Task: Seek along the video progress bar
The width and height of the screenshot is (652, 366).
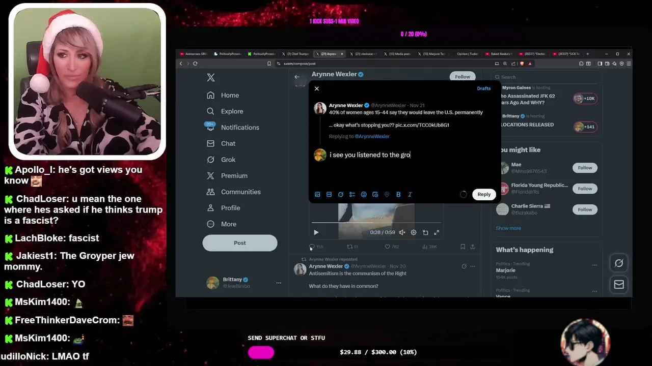Action: [x=376, y=223]
